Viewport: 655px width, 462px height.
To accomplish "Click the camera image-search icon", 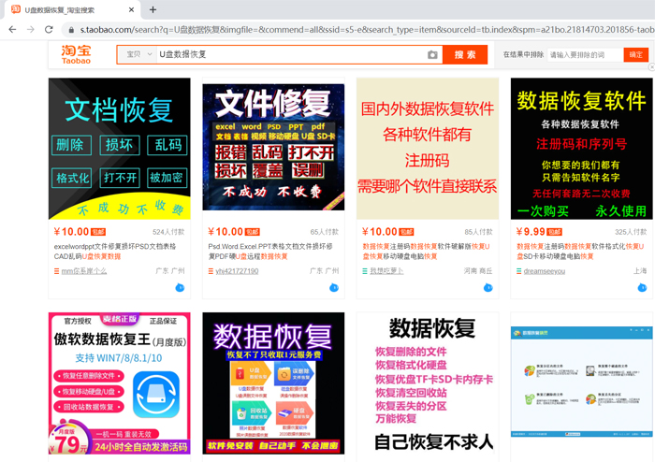I will click(432, 55).
